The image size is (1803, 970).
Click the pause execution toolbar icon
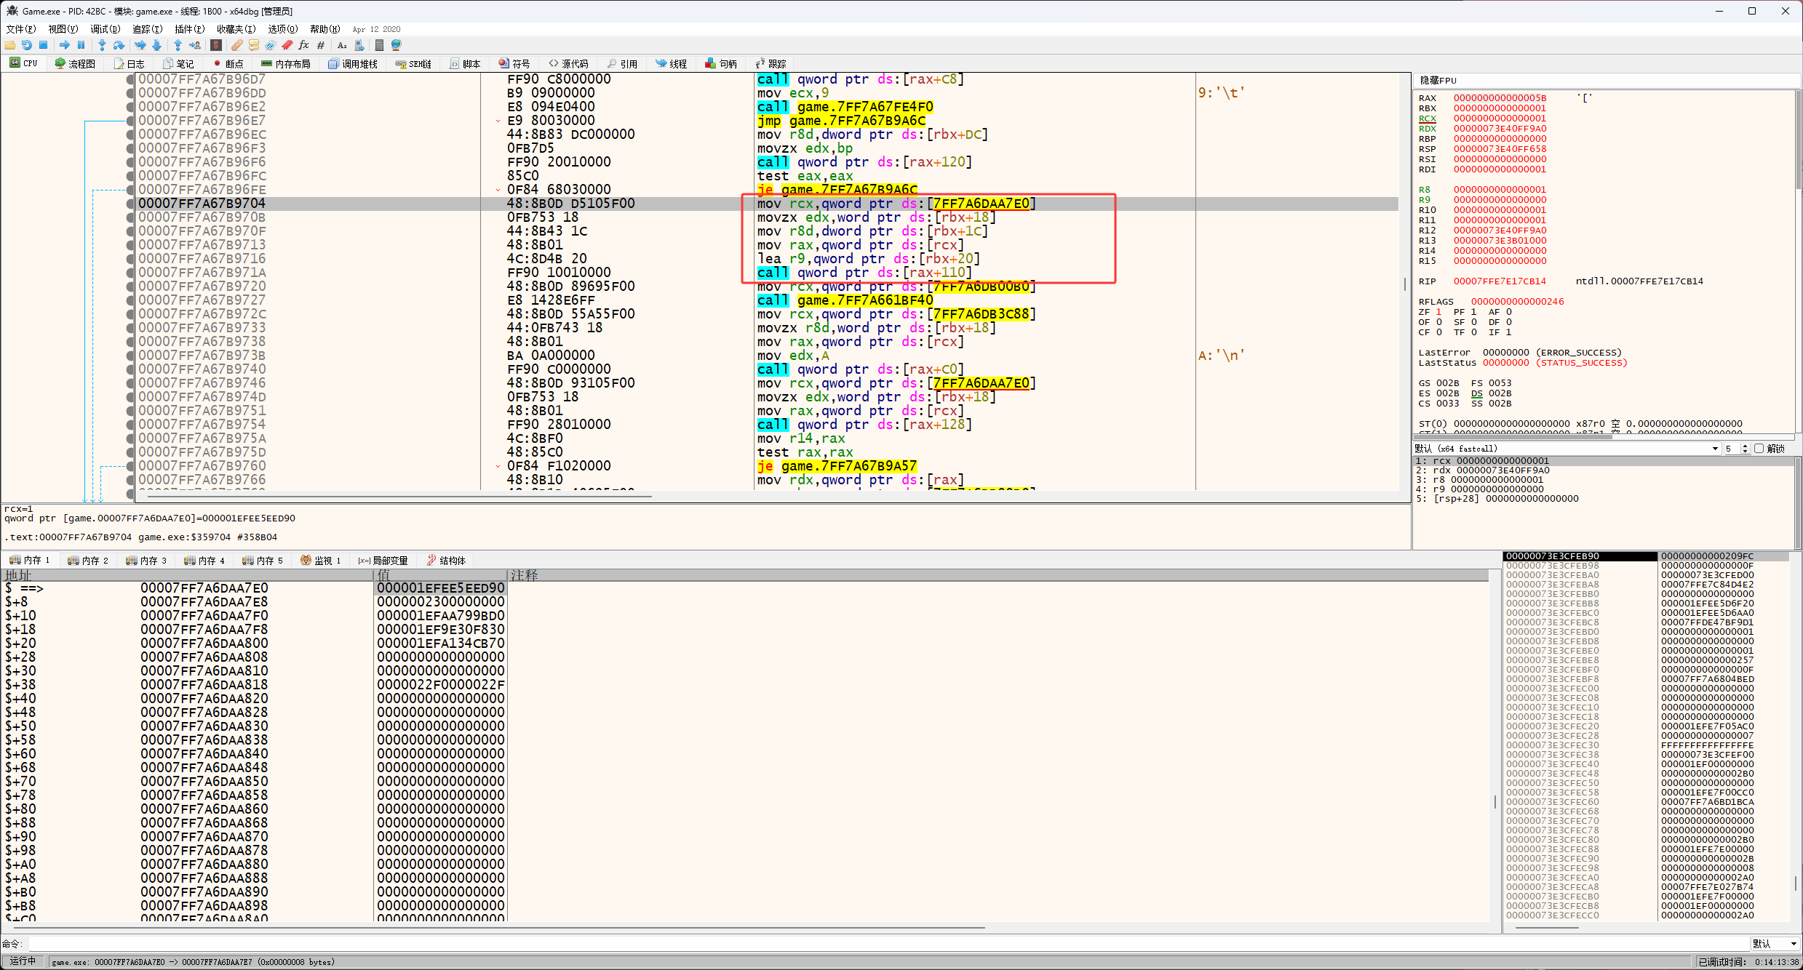tap(81, 45)
